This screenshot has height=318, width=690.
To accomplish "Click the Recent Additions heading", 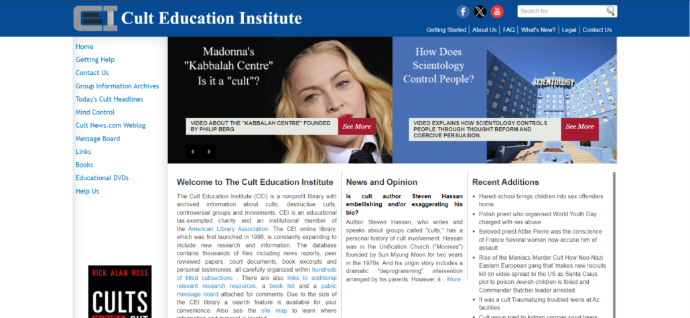I will pos(505,182).
